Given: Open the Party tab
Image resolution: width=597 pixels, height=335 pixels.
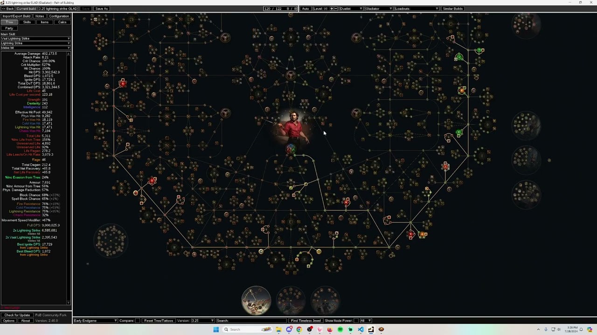Looking at the screenshot, I should (x=9, y=28).
